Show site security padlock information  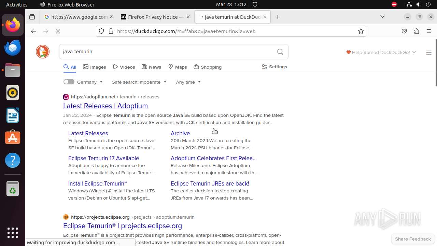111,31
